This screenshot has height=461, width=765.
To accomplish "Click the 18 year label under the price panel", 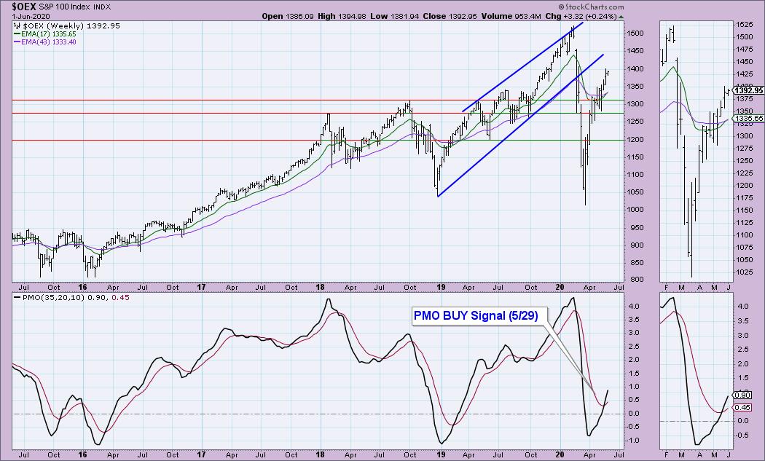I will point(321,288).
